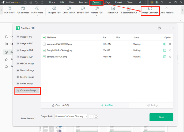Open PDF to Image converter

(23, 10)
